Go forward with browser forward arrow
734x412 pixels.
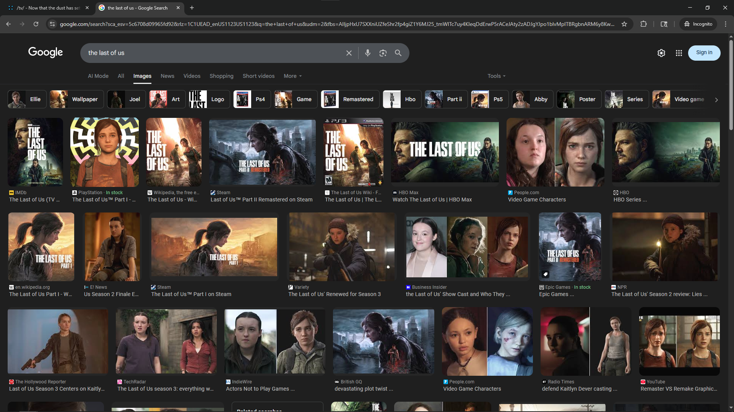pyautogui.click(x=22, y=24)
